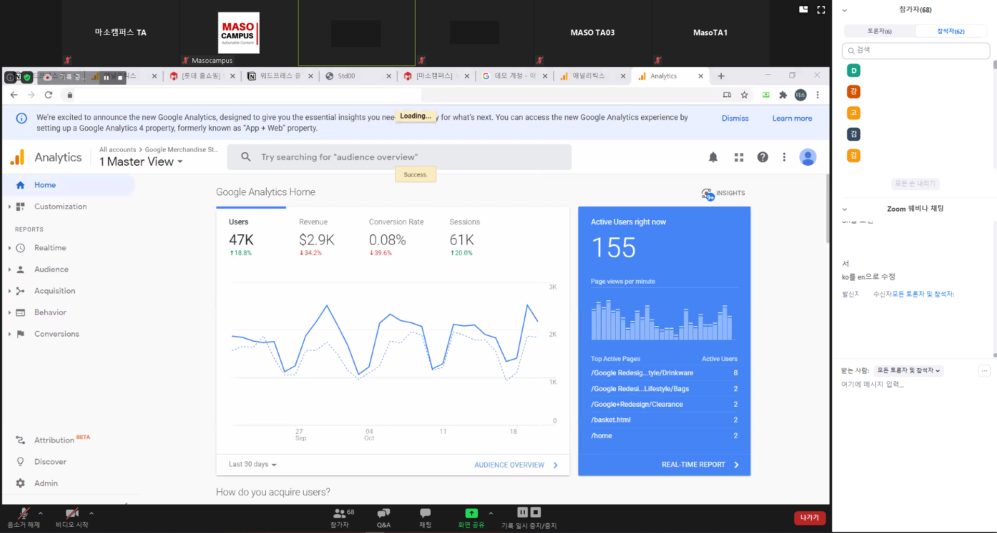997x533 pixels.
Task: Open Admin gear in Analytics sidebar
Action: pos(21,483)
